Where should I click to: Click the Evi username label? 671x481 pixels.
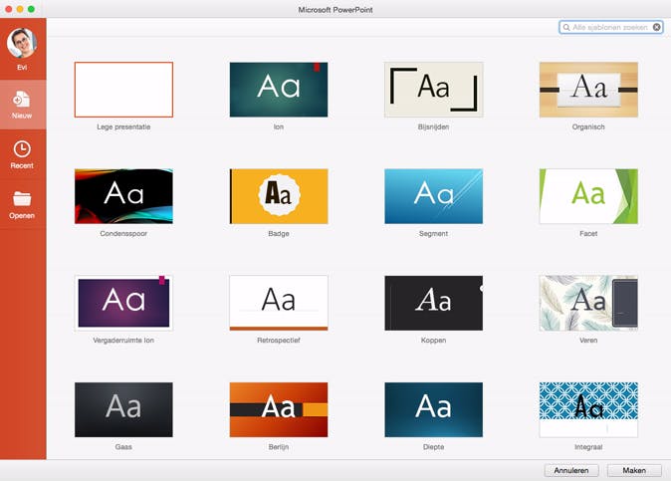22,67
